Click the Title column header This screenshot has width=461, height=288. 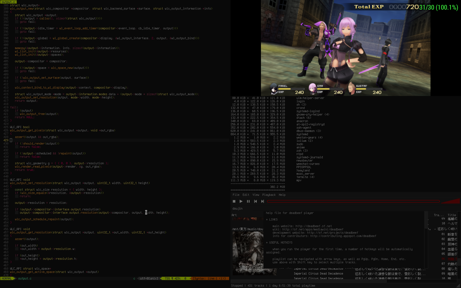(452, 215)
